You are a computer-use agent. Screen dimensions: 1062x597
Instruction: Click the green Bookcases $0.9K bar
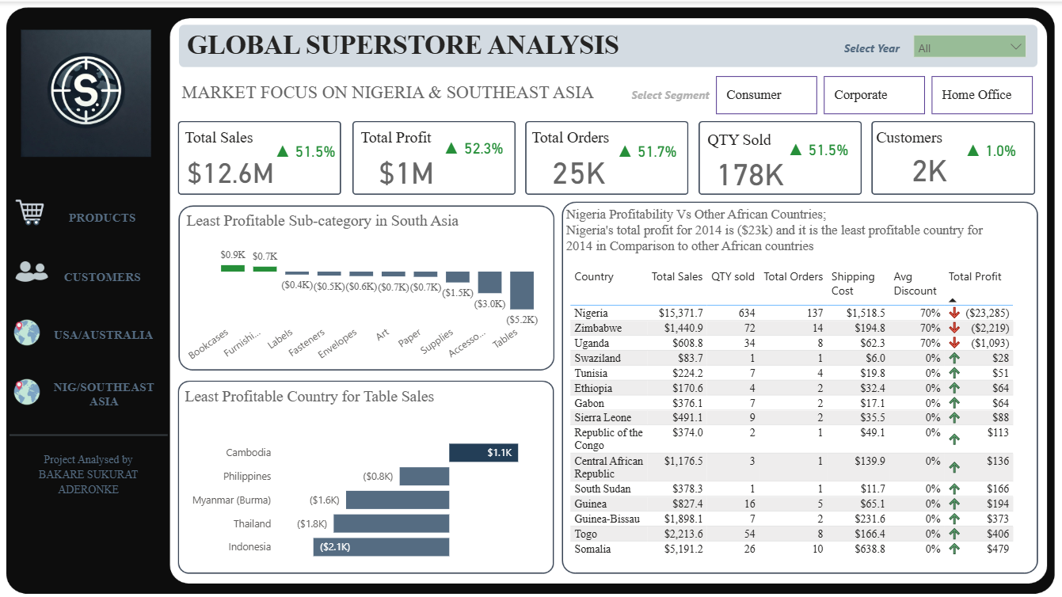pyautogui.click(x=233, y=268)
